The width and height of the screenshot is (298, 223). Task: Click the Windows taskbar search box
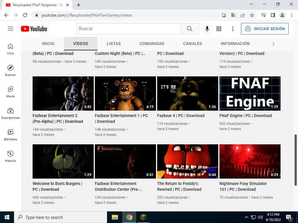[x=61, y=217]
